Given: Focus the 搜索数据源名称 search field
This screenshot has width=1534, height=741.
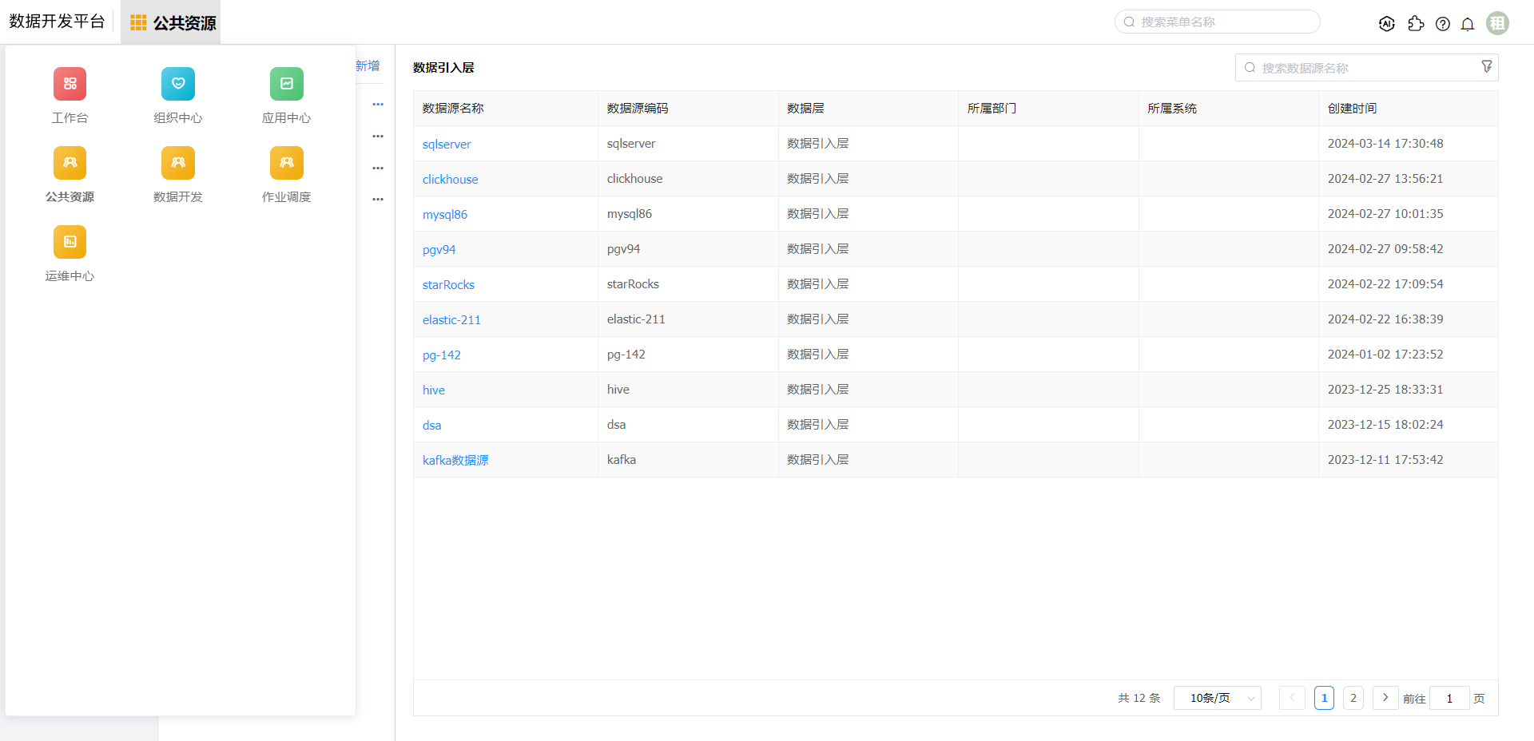Looking at the screenshot, I should click(1358, 68).
